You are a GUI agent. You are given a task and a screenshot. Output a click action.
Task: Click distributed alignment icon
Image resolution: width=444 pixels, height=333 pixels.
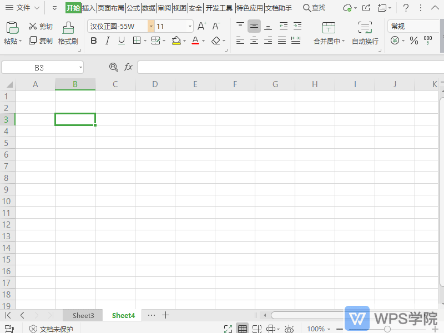[x=296, y=41]
